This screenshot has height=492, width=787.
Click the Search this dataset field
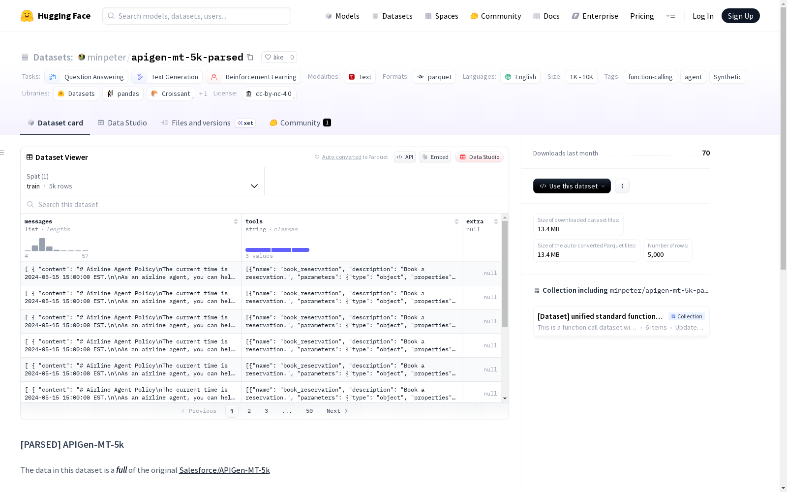pyautogui.click(x=265, y=204)
